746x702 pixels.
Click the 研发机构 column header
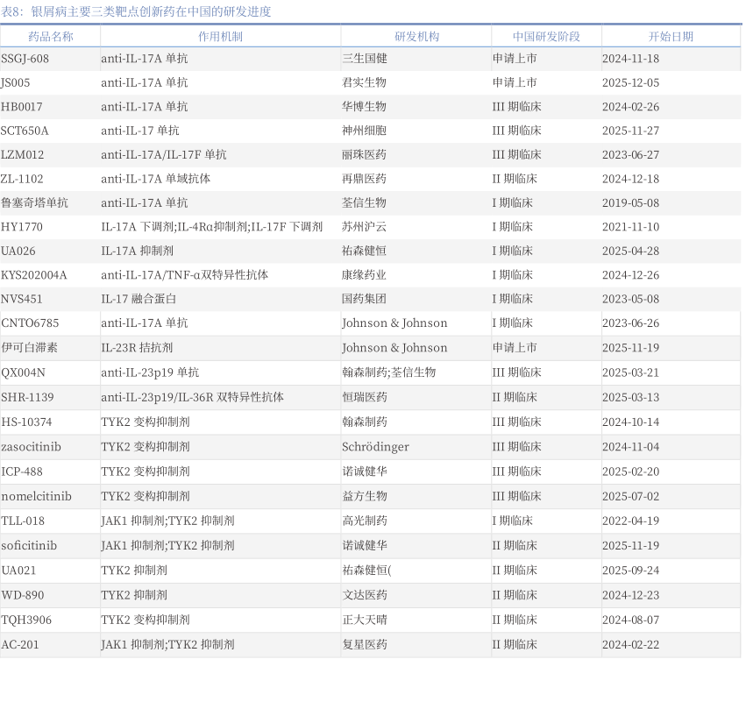[x=416, y=37]
